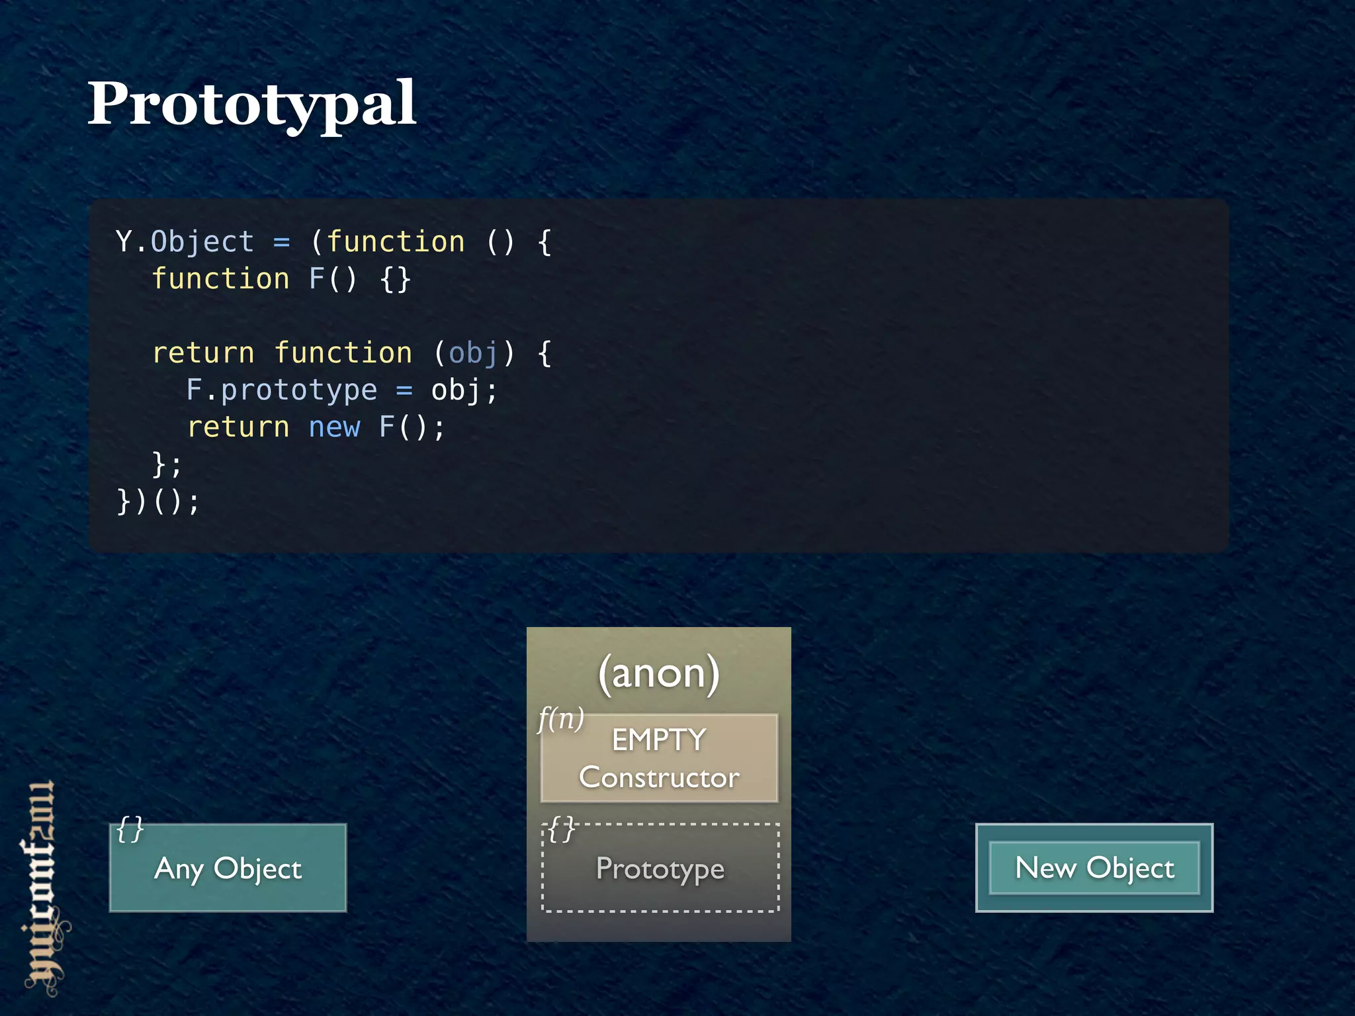Click the EMPTY Constructor box
The width and height of the screenshot is (1355, 1016).
[x=659, y=758]
